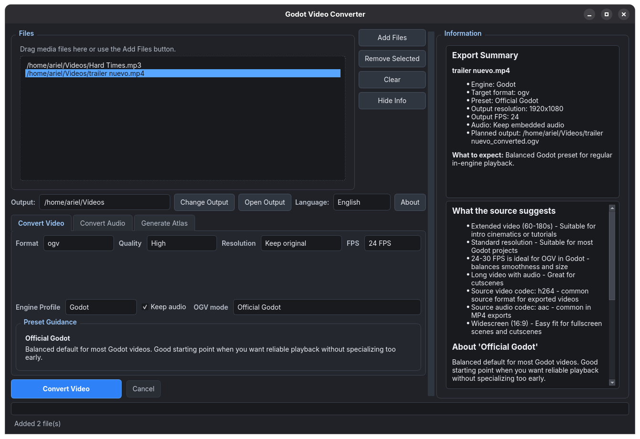Click 'Output resolution: 1920x1080' line
The height and width of the screenshot is (439, 640).
point(517,109)
